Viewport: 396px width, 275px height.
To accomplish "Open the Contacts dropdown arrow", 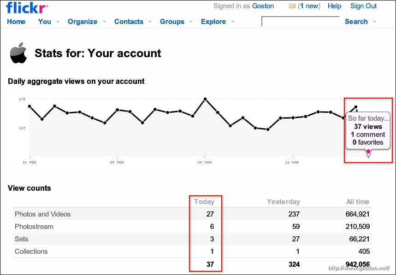I will pyautogui.click(x=150, y=22).
